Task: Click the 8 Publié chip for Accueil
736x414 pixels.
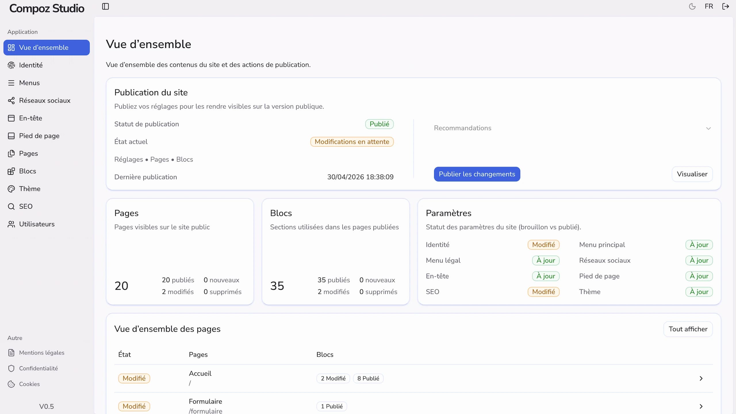Action: pyautogui.click(x=368, y=378)
